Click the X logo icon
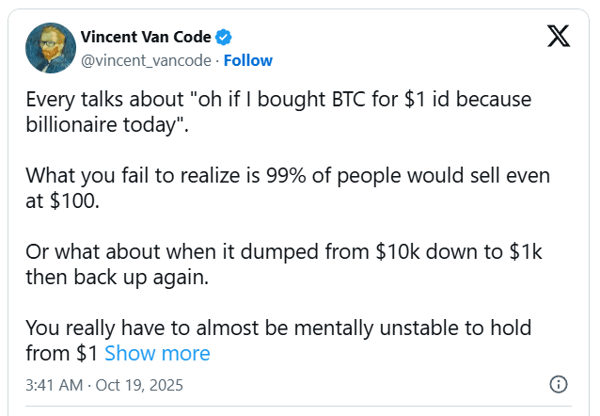The height and width of the screenshot is (416, 600). 558,38
